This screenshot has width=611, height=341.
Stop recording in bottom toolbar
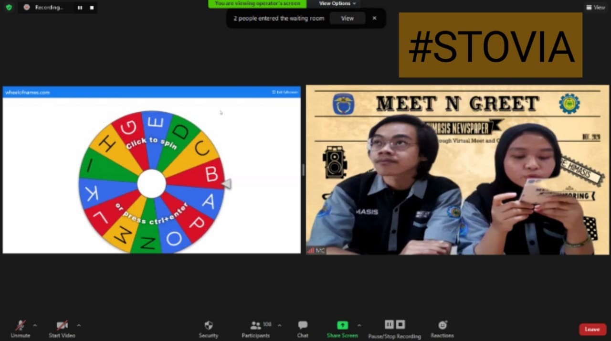[400, 325]
